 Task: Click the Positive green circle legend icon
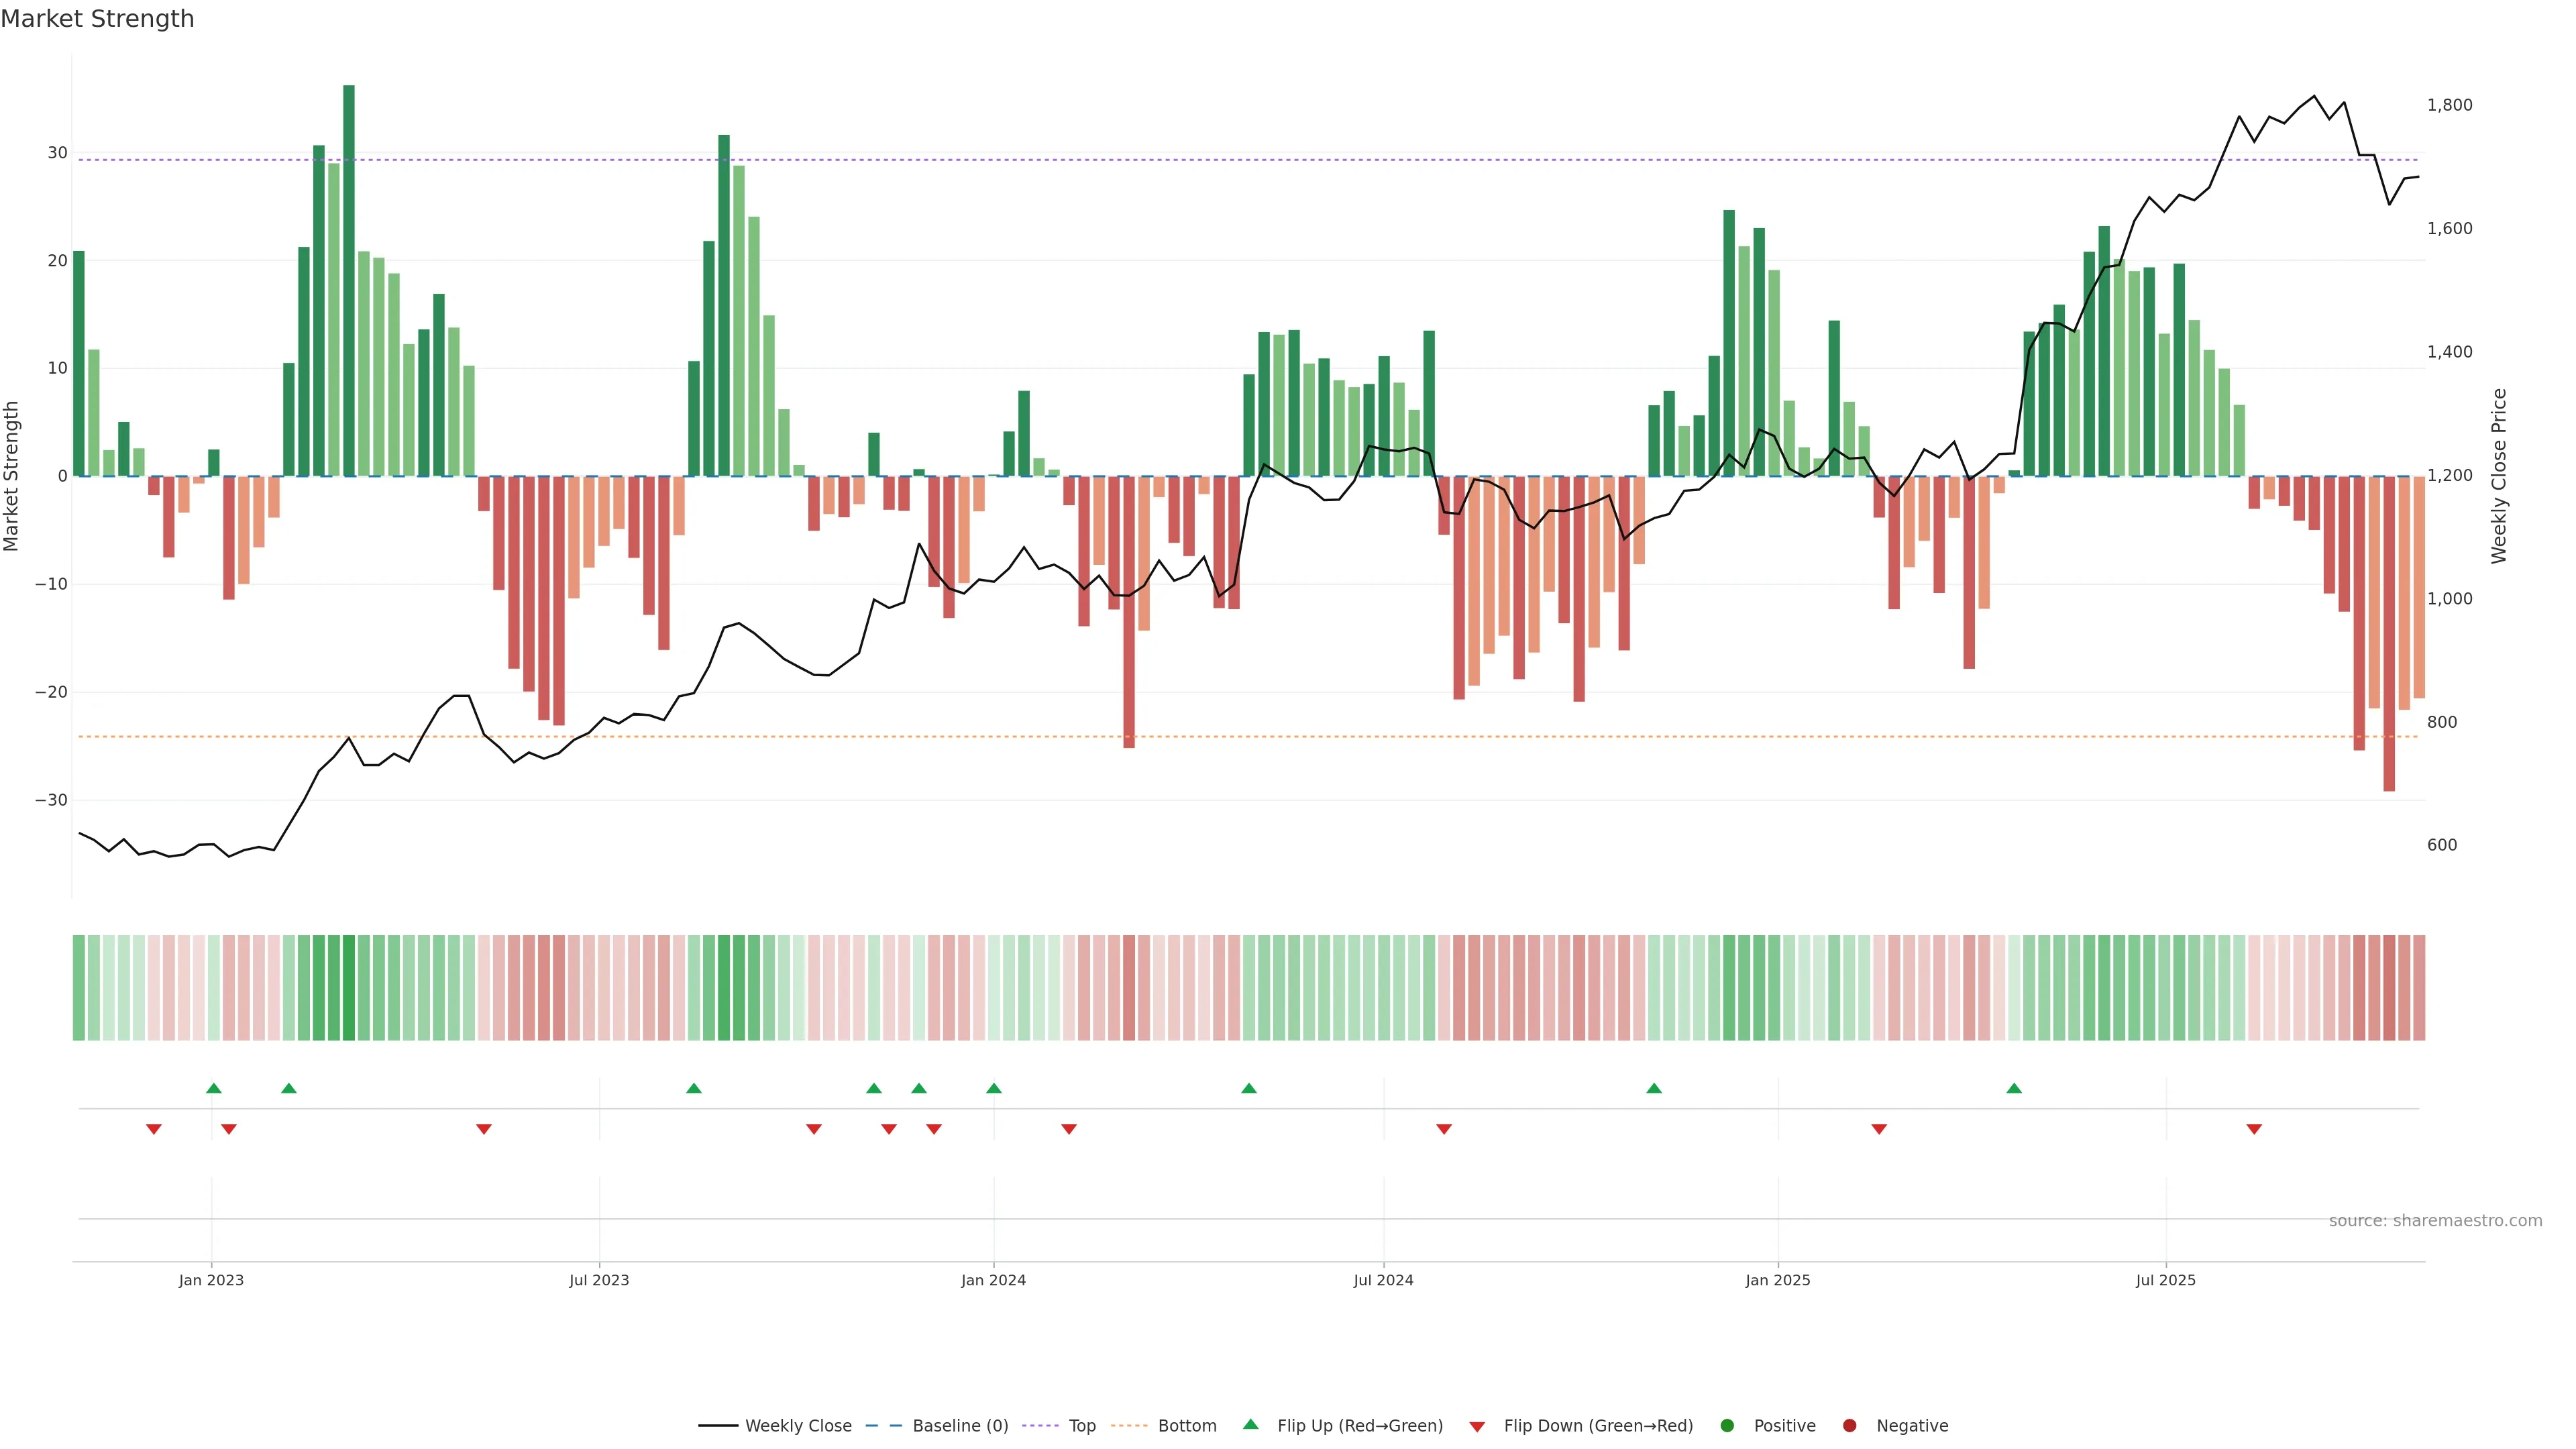coord(1727,1426)
